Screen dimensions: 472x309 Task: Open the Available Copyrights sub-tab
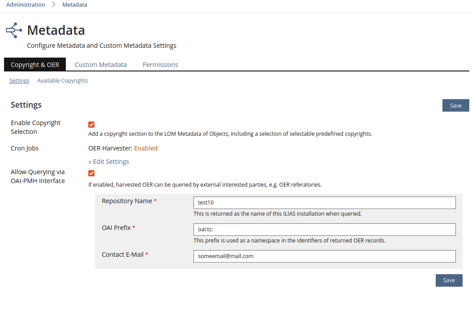click(63, 81)
